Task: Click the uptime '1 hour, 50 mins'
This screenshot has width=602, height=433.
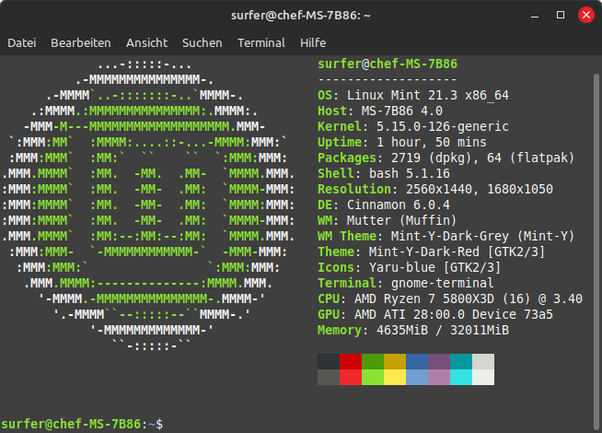Action: pos(431,142)
